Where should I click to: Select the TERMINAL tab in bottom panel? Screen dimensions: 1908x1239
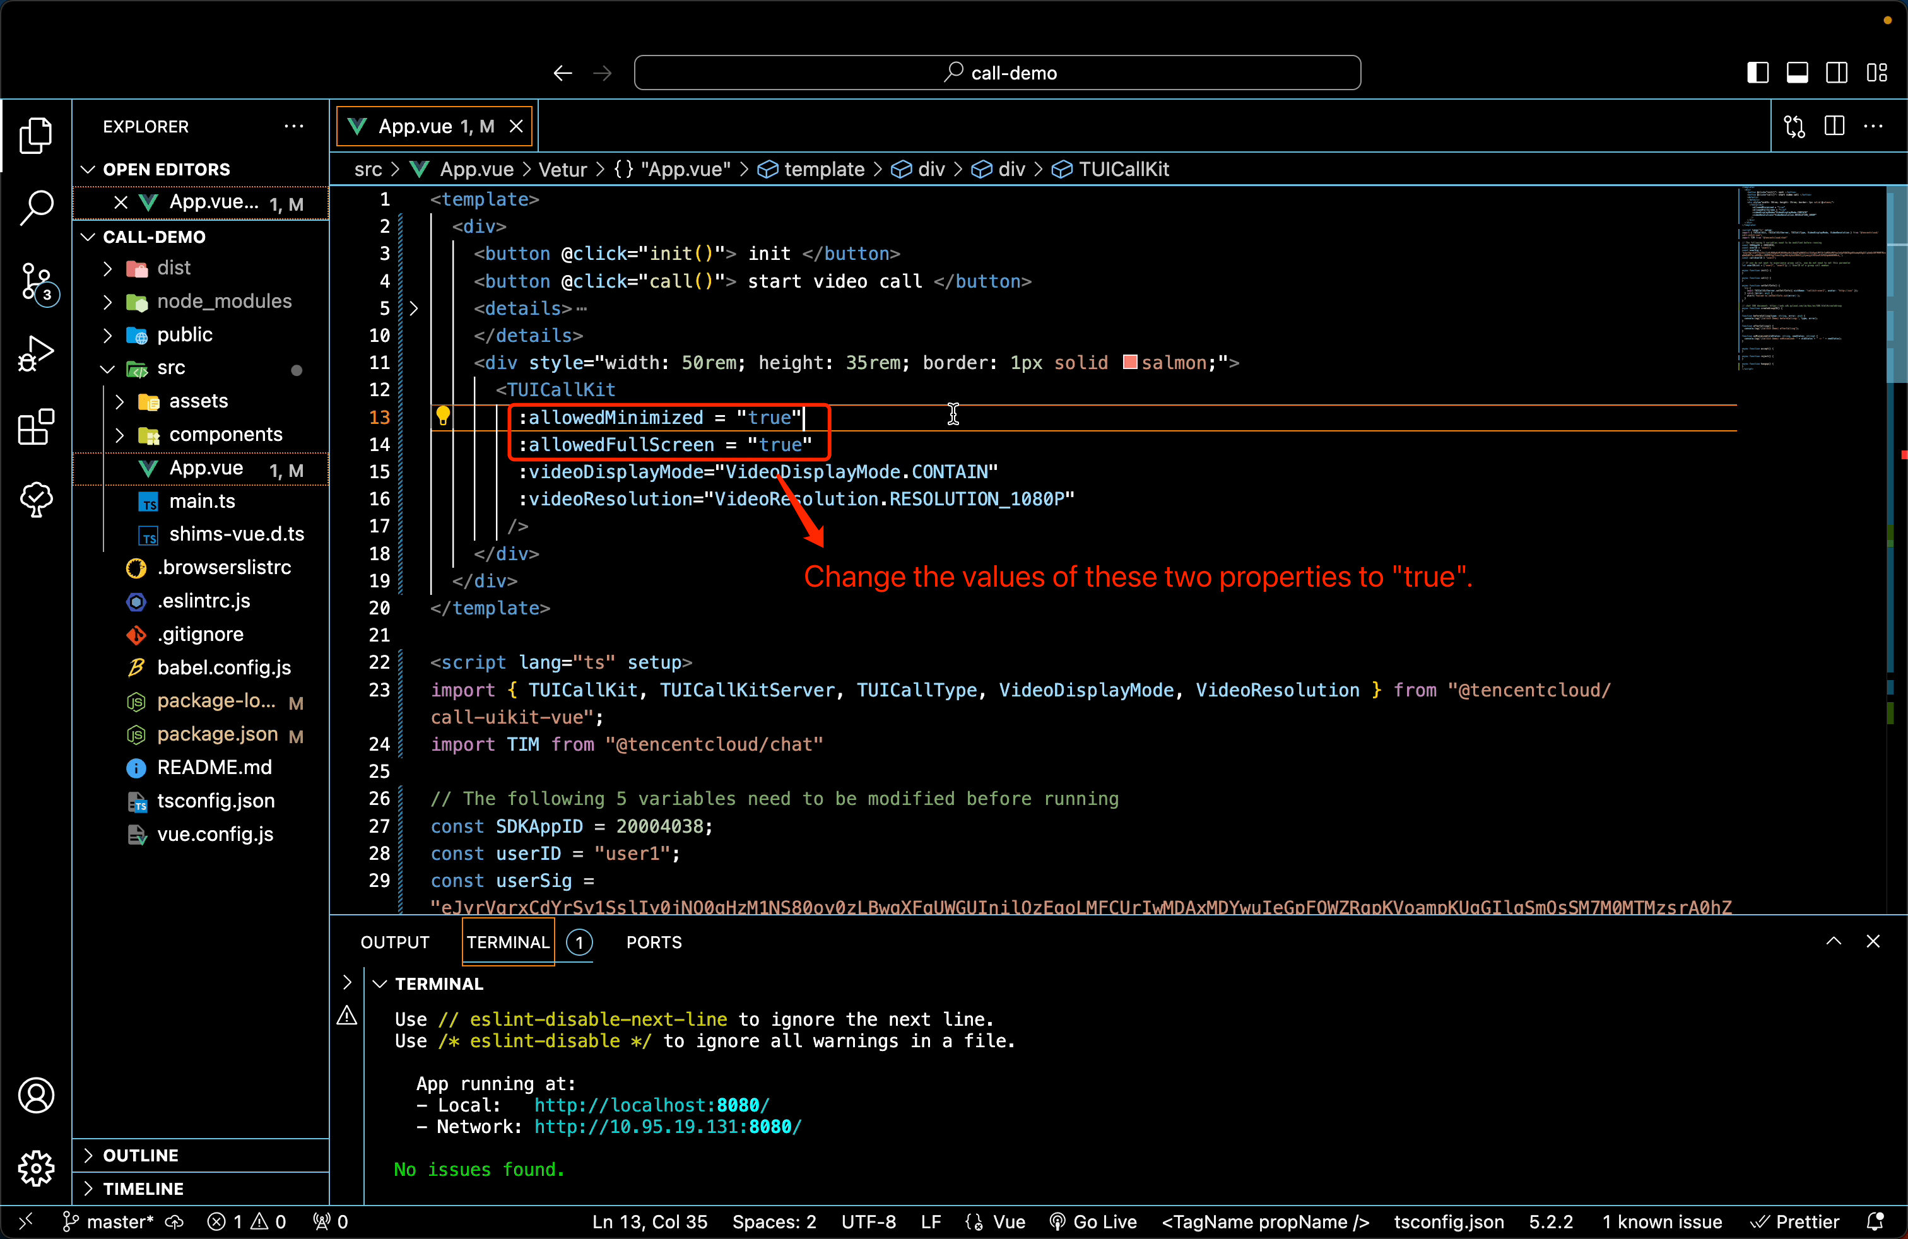click(x=506, y=941)
